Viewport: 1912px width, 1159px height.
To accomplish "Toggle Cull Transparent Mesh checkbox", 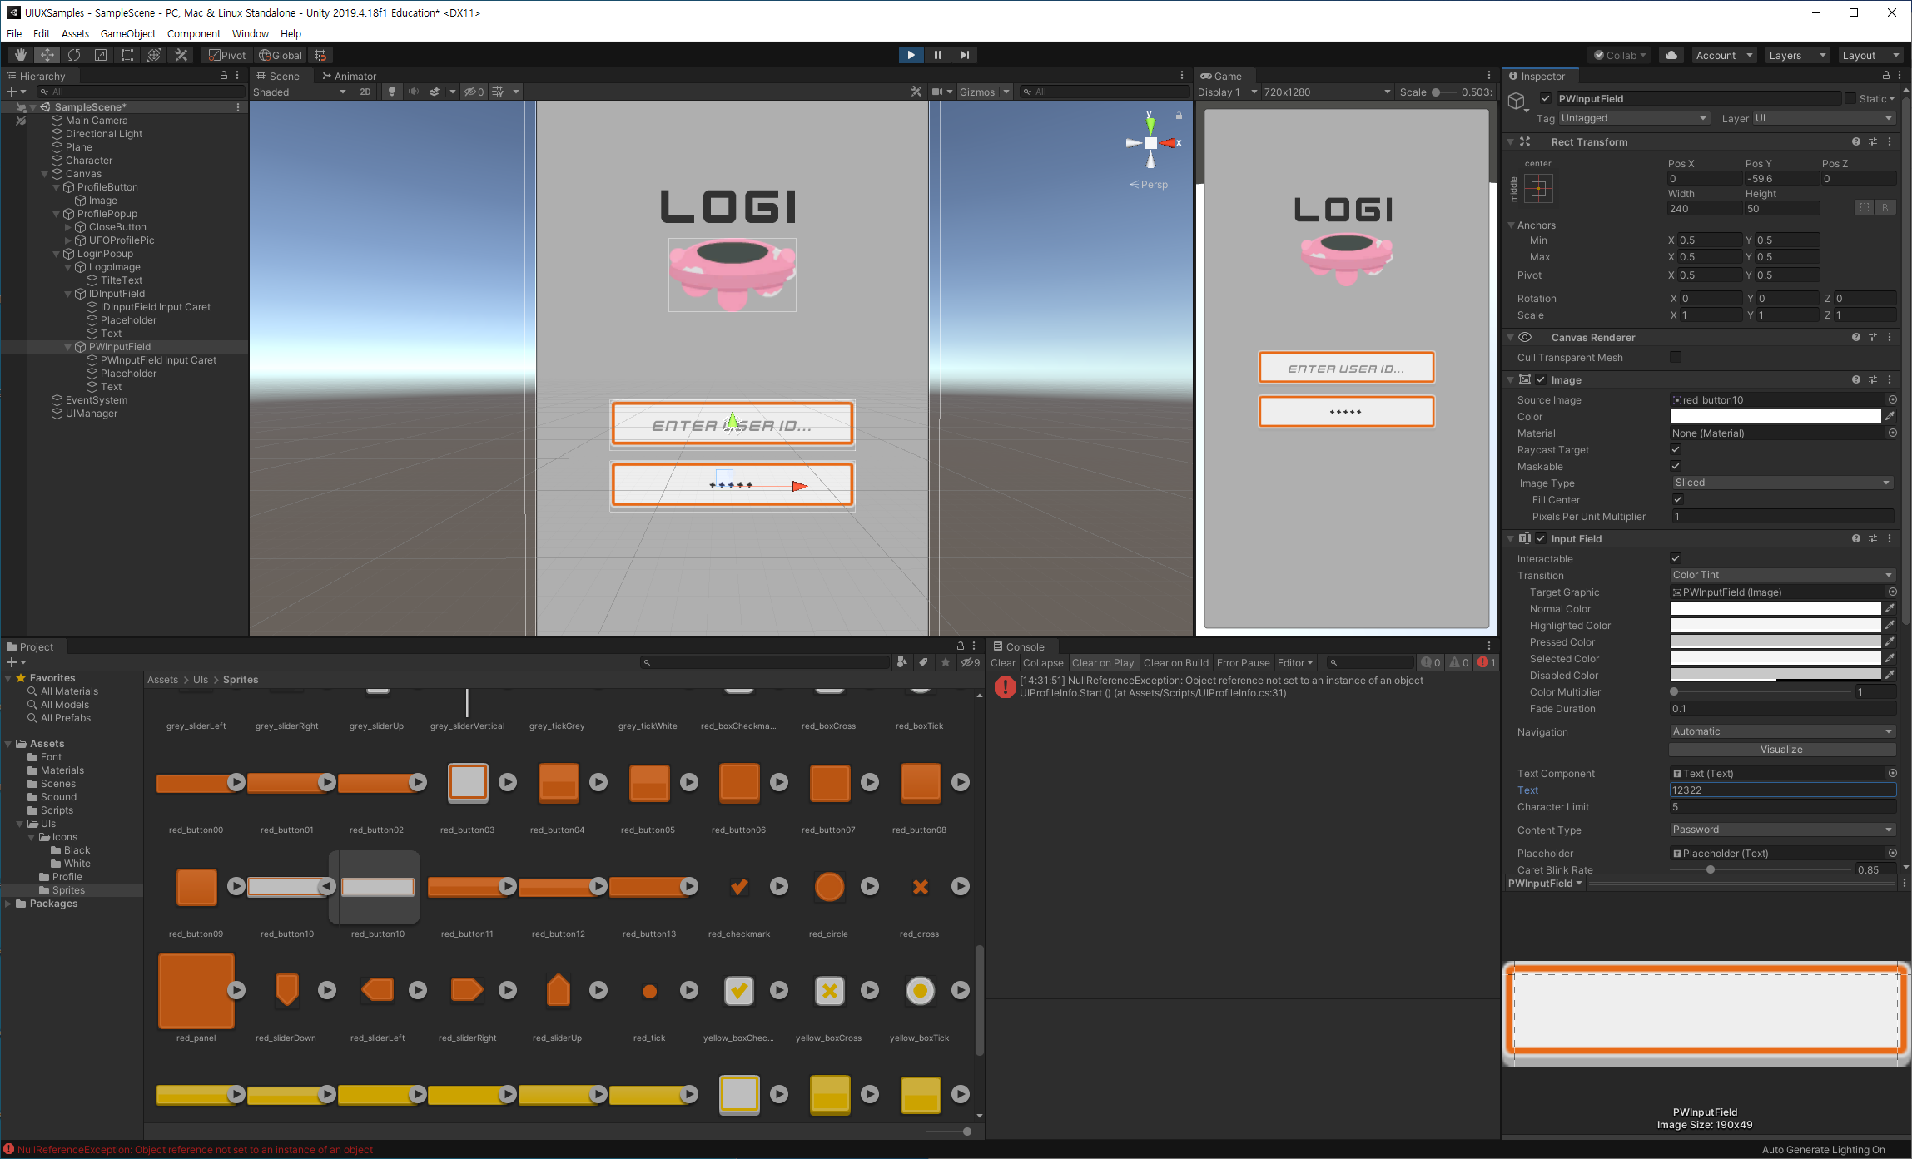I will click(1676, 357).
